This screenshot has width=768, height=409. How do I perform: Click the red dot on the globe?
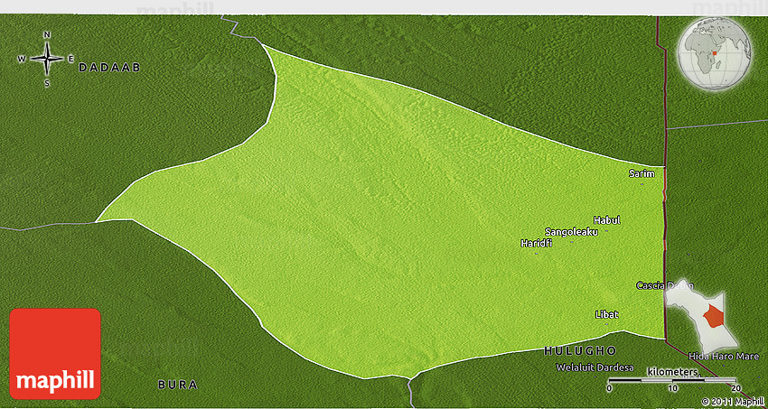point(713,52)
